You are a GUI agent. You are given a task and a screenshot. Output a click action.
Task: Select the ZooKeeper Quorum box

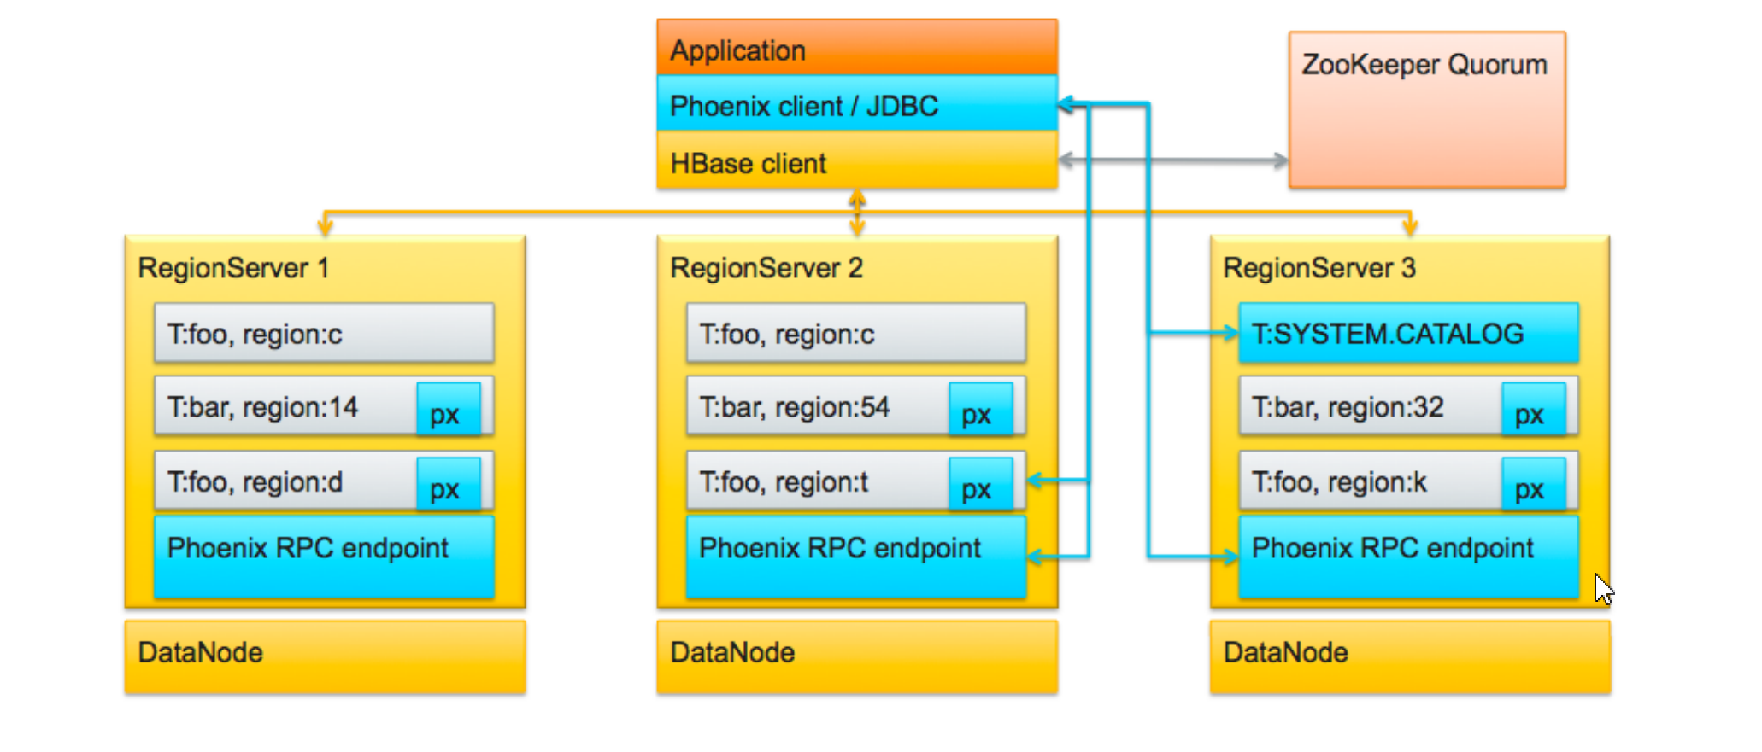tap(1427, 110)
